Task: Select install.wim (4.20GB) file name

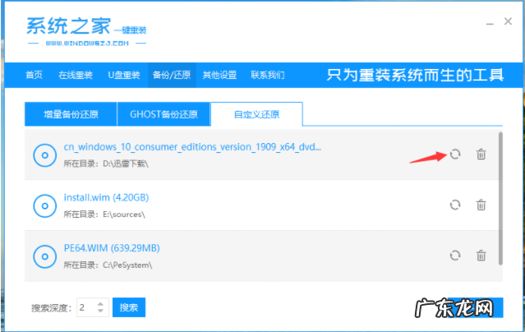Action: [x=106, y=198]
